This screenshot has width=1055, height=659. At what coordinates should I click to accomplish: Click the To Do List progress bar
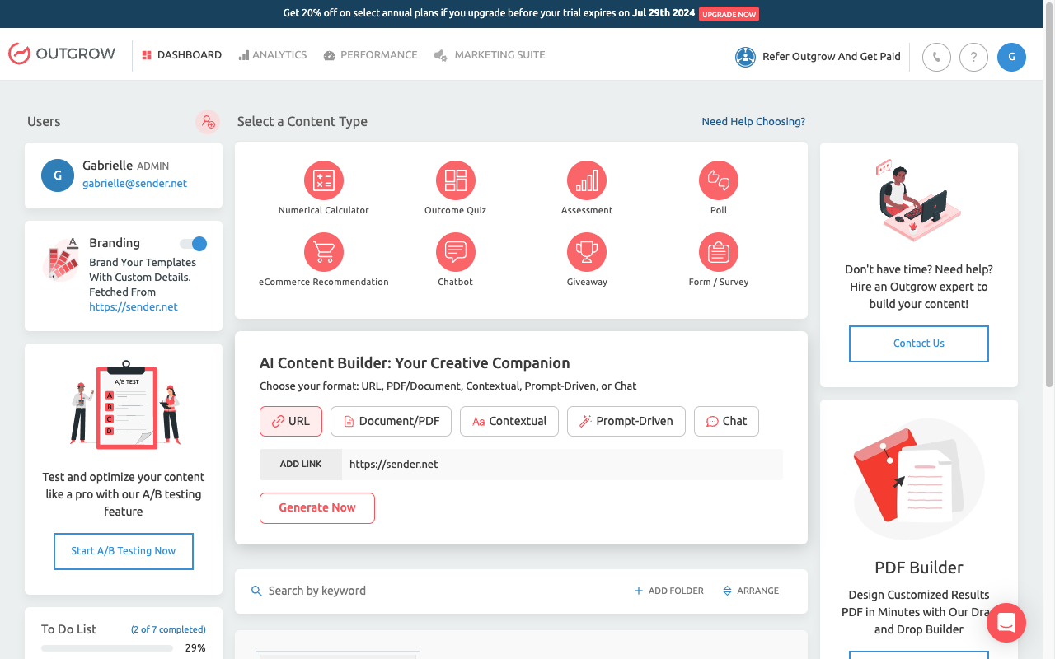[x=107, y=648]
